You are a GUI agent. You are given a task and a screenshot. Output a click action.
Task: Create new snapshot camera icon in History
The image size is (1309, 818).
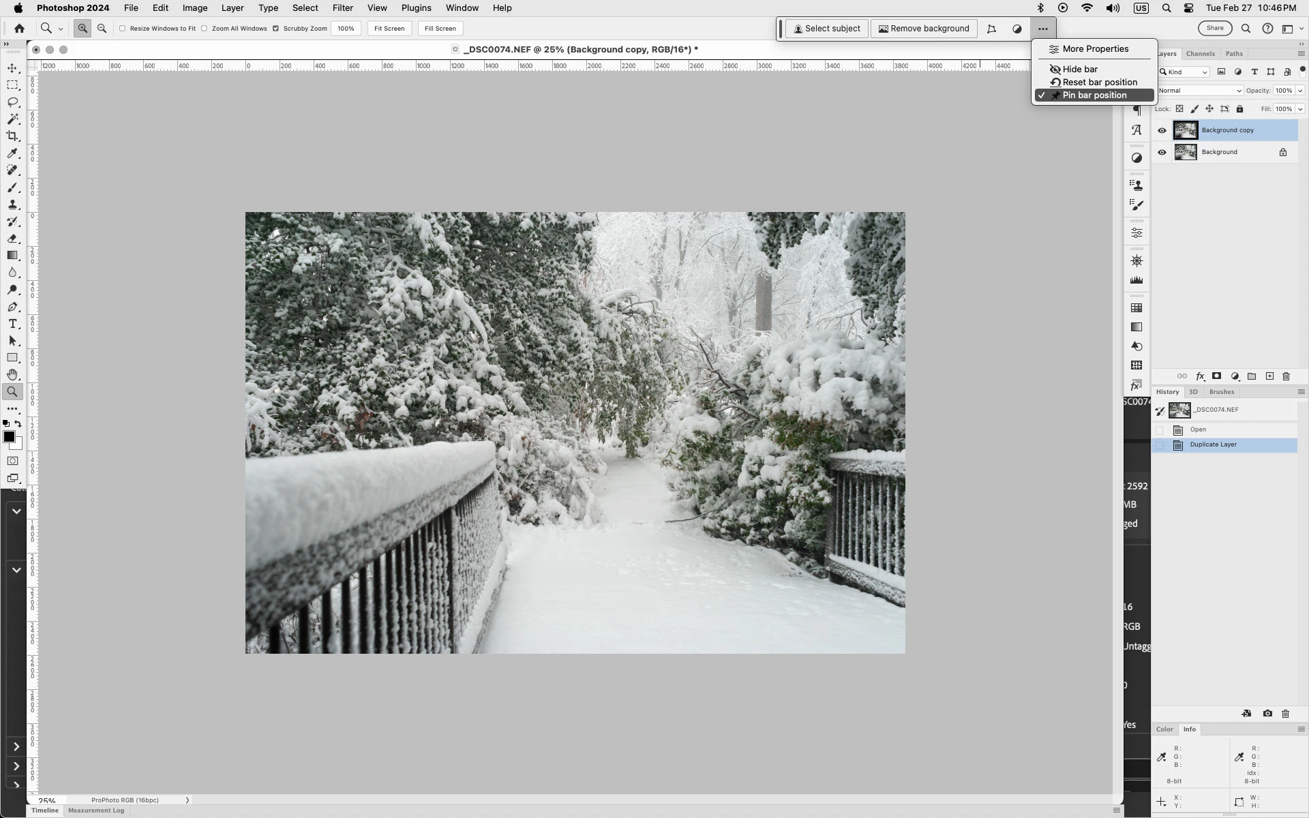pyautogui.click(x=1267, y=714)
